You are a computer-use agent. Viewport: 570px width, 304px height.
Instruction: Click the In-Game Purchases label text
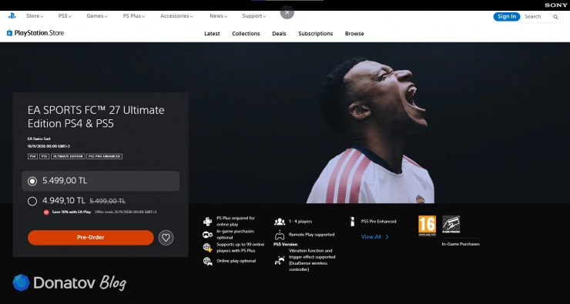pyautogui.click(x=461, y=244)
